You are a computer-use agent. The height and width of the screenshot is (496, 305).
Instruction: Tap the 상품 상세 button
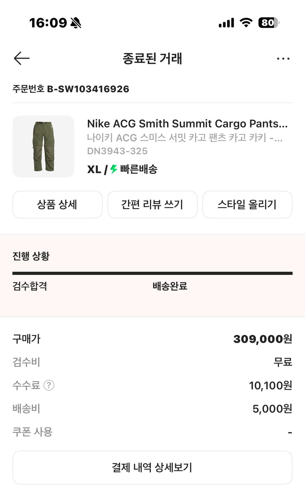click(x=57, y=205)
